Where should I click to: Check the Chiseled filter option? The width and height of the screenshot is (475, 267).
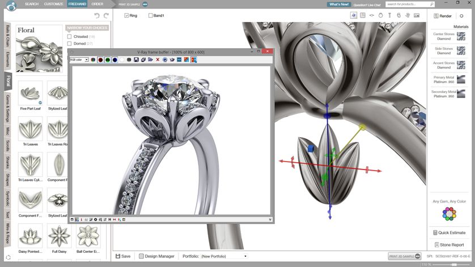tap(70, 36)
